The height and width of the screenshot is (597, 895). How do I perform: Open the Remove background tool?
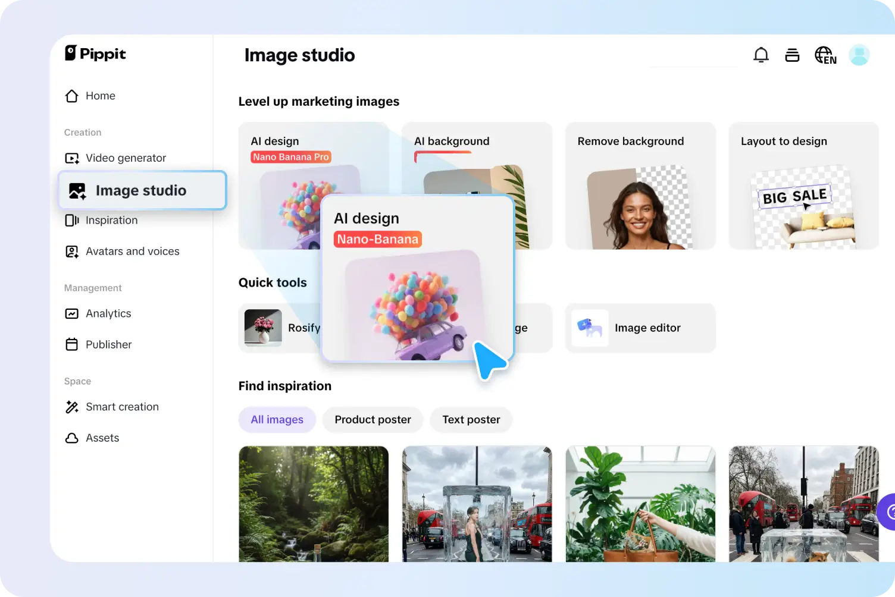pyautogui.click(x=640, y=186)
